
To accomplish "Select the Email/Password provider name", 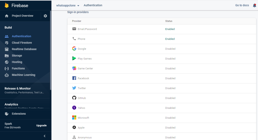I will 87,29.
